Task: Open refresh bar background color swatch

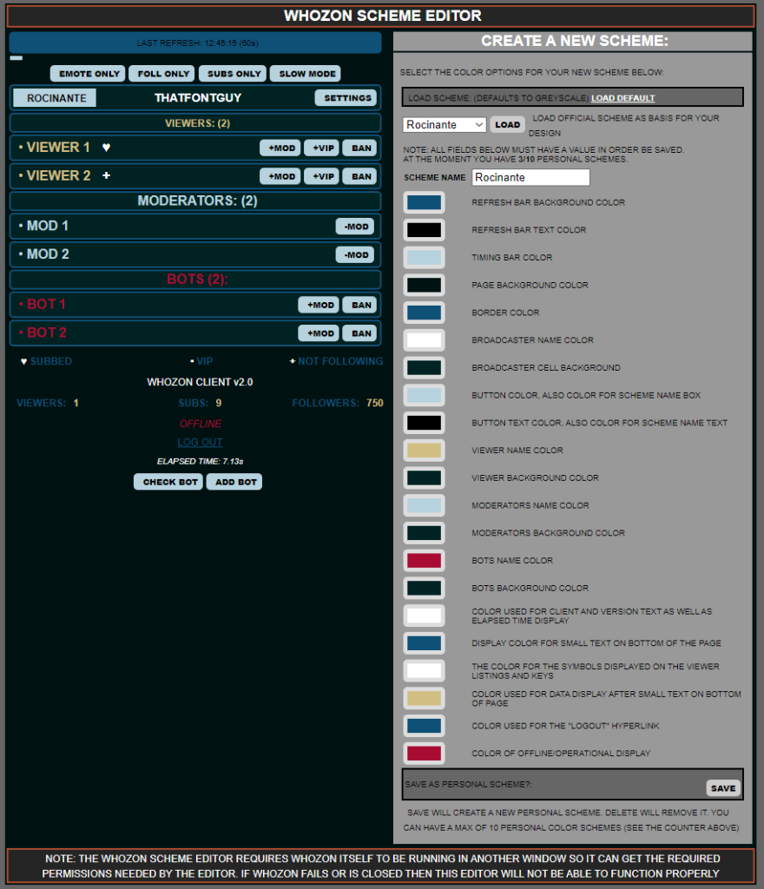Action: click(x=424, y=202)
